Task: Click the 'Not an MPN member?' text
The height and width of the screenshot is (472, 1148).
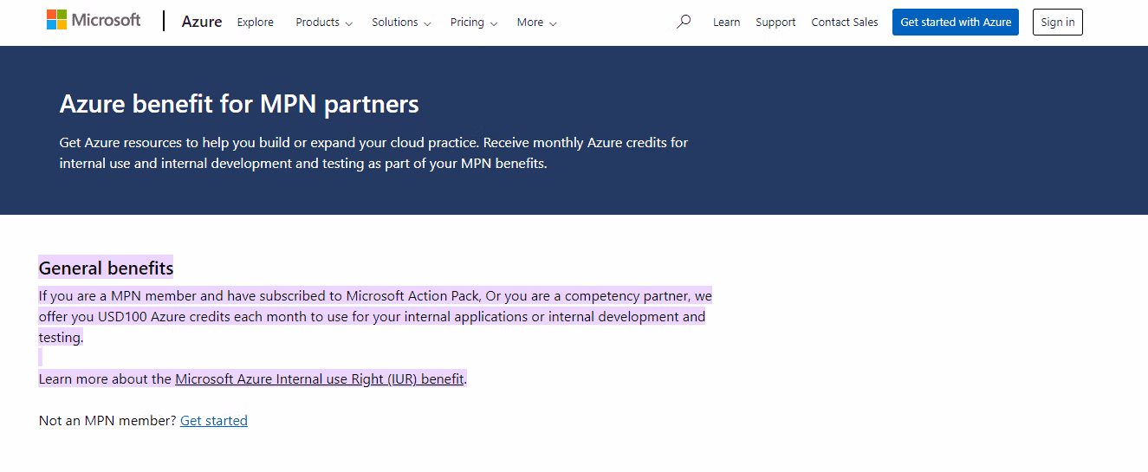Action: pyautogui.click(x=107, y=420)
